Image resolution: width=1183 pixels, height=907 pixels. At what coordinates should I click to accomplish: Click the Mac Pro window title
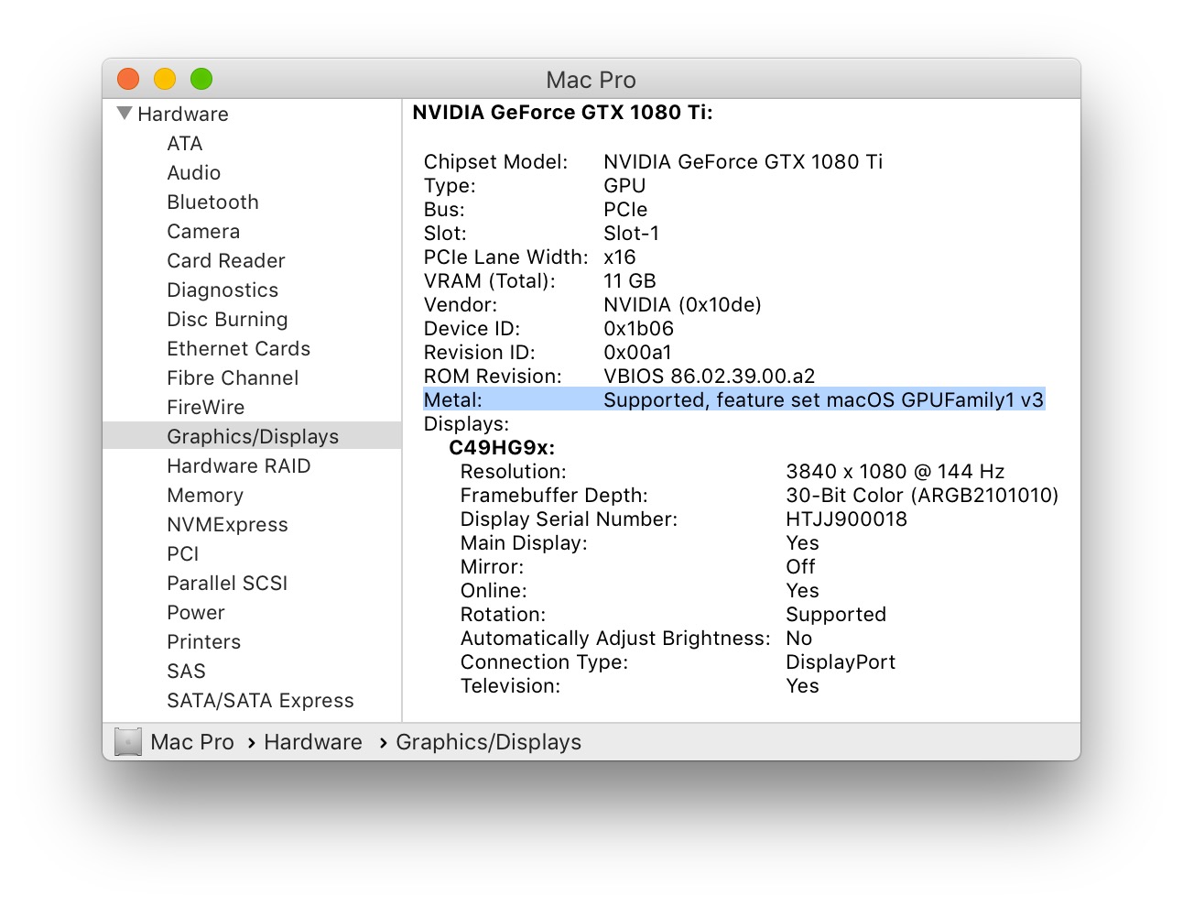coord(591,80)
